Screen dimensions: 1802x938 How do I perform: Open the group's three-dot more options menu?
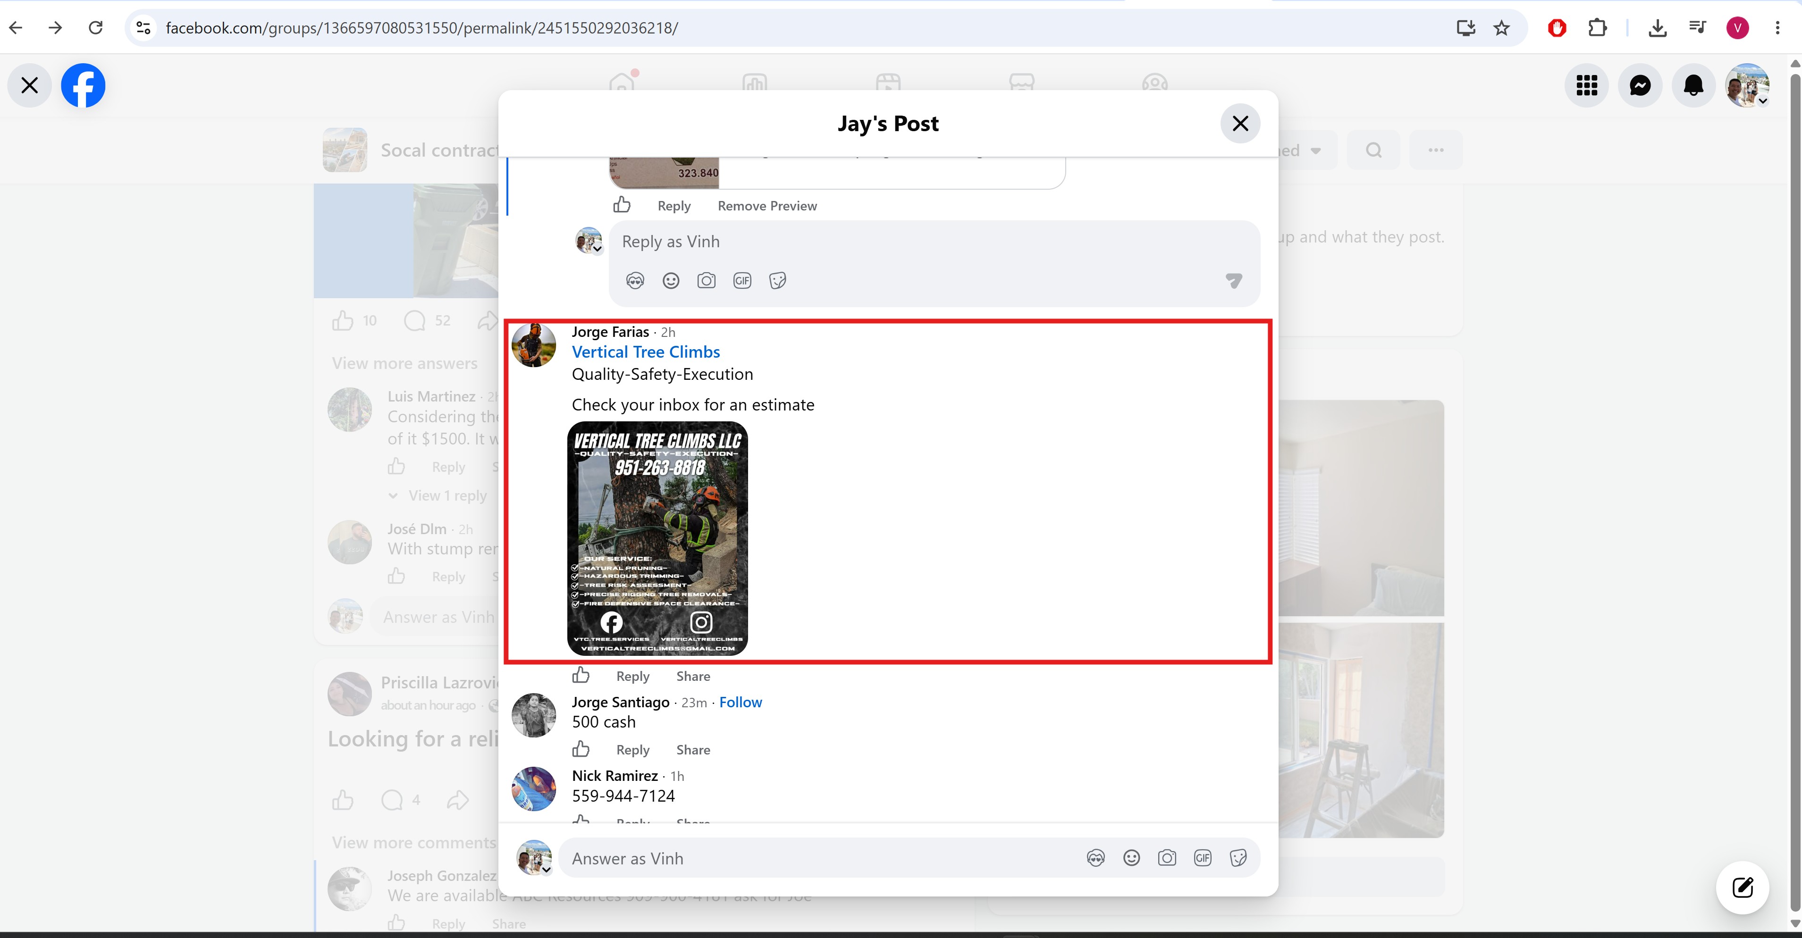coord(1435,151)
